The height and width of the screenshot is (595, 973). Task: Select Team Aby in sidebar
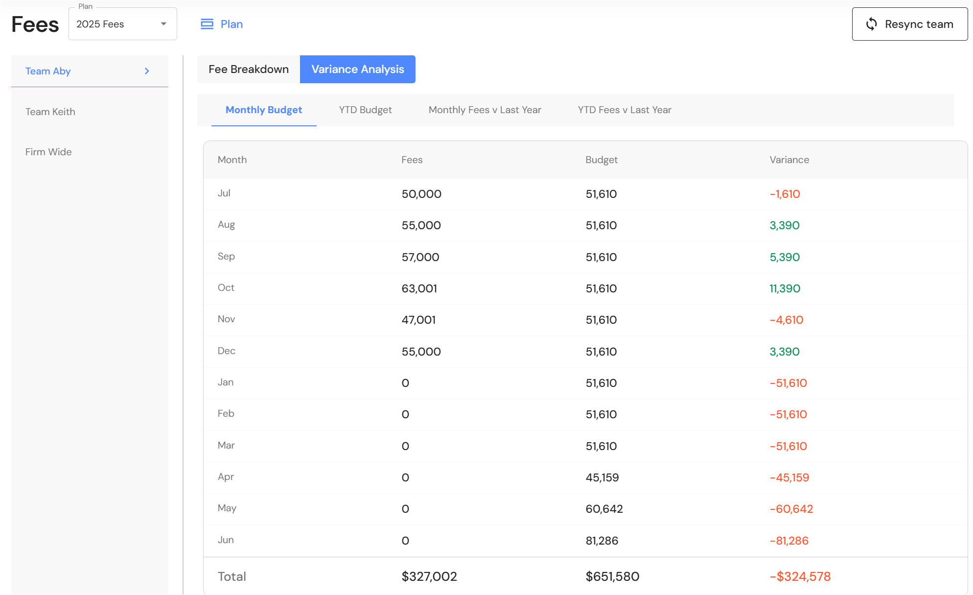tap(48, 71)
